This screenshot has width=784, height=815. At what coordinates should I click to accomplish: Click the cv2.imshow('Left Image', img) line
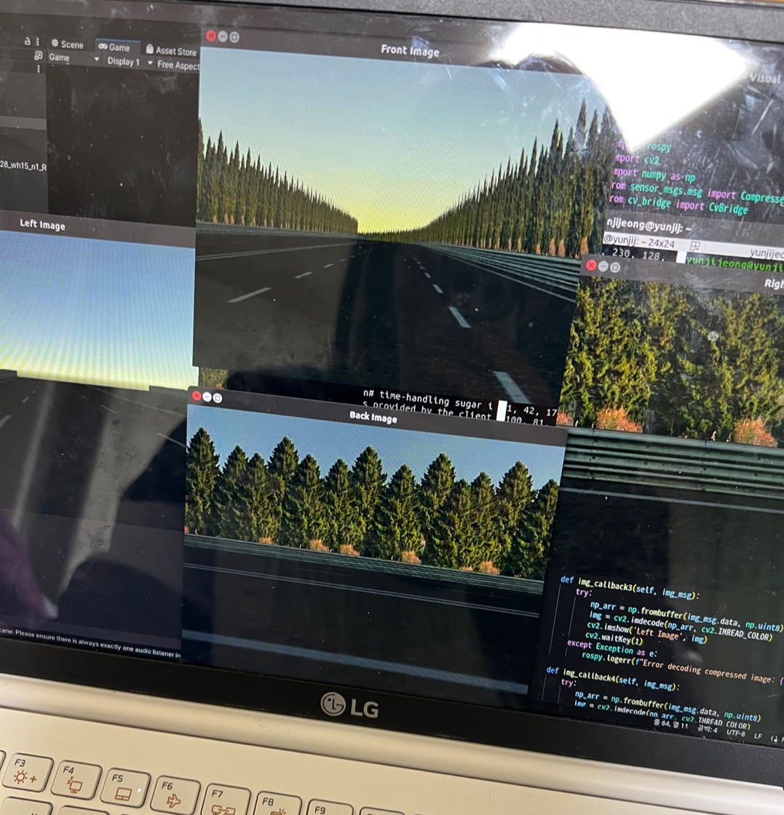tap(646, 632)
